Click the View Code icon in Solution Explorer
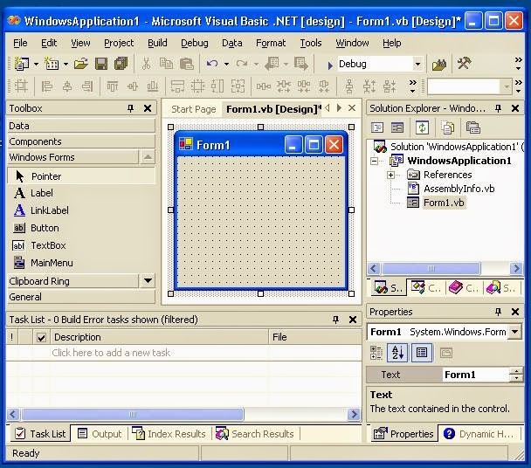This screenshot has height=468, width=531. (377, 127)
